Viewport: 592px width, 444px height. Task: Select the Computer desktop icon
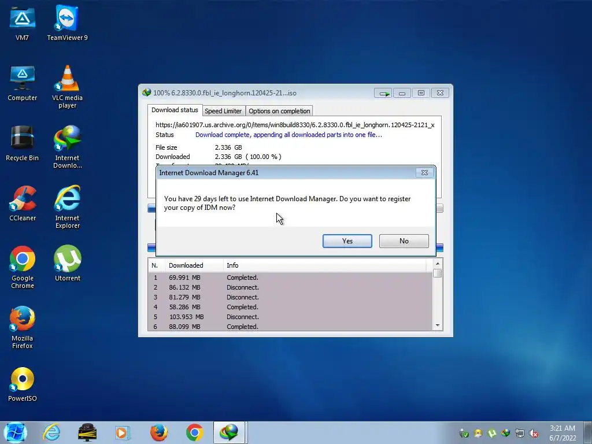(x=23, y=83)
